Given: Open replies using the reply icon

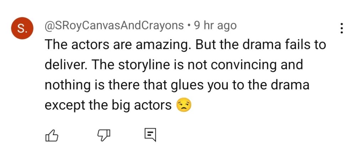Looking at the screenshot, I should 150,135.
